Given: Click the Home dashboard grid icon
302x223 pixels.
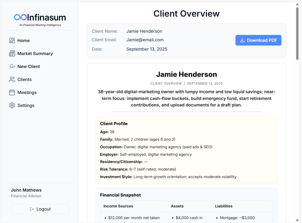Looking at the screenshot, I should pyautogui.click(x=12, y=40).
